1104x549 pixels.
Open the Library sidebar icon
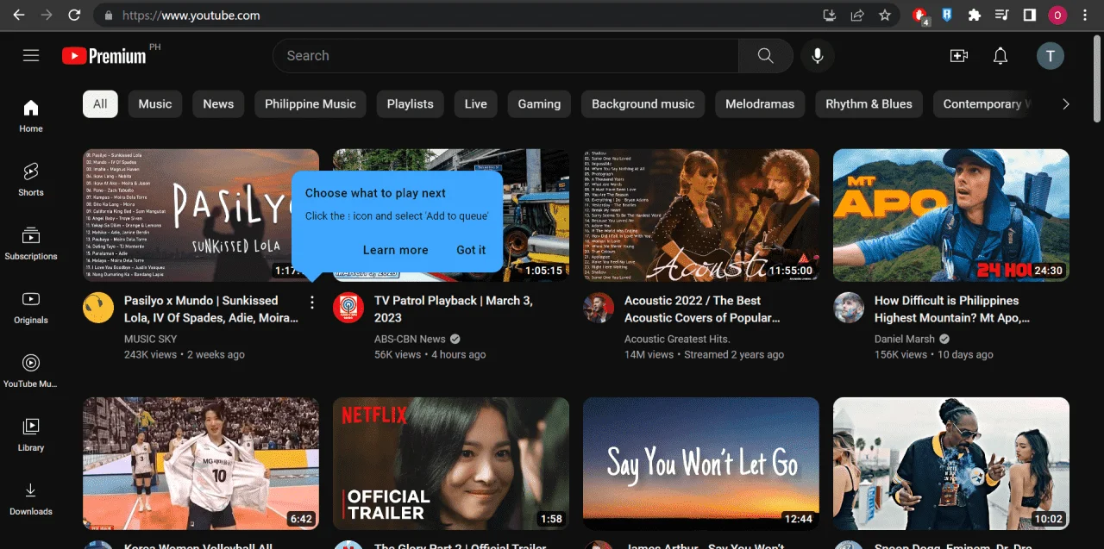[31, 434]
